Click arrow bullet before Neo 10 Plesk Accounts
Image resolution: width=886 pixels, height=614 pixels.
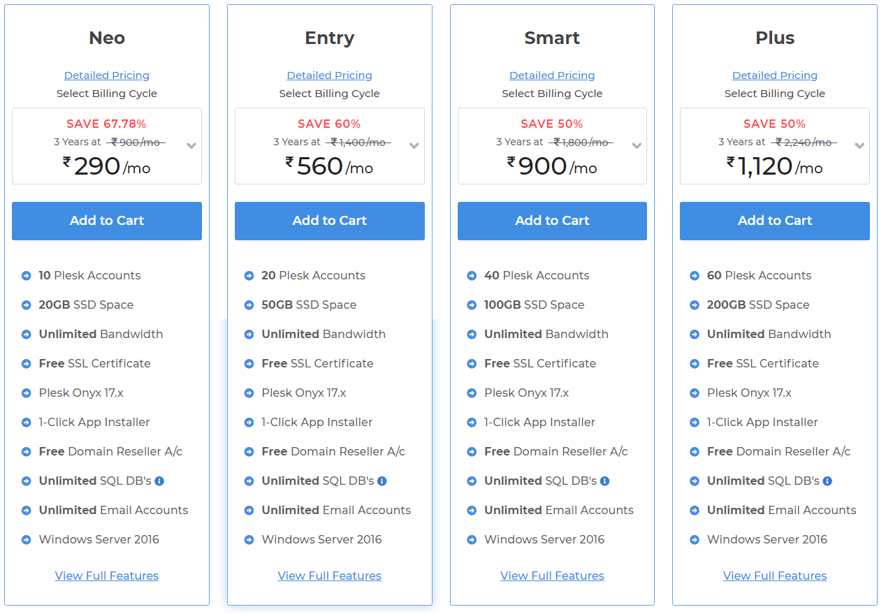coord(27,276)
